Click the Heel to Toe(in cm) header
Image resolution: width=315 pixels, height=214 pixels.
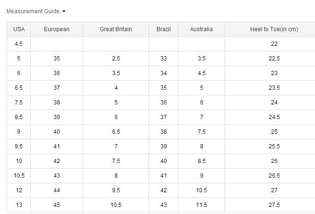[x=274, y=29]
